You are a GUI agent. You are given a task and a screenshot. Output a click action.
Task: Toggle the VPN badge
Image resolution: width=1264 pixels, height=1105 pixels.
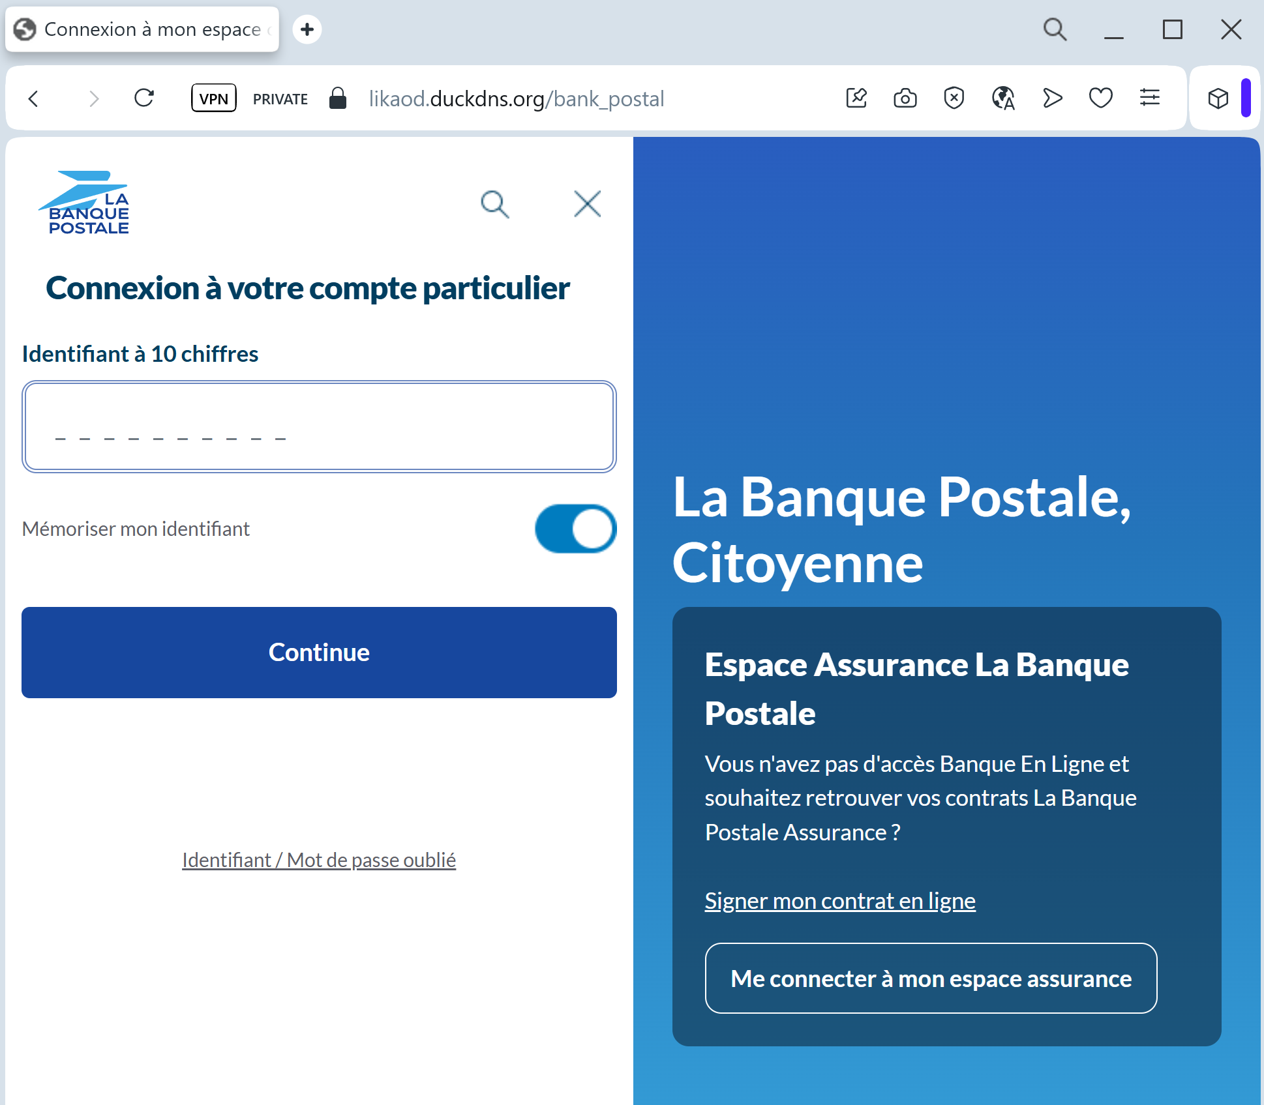coord(214,98)
